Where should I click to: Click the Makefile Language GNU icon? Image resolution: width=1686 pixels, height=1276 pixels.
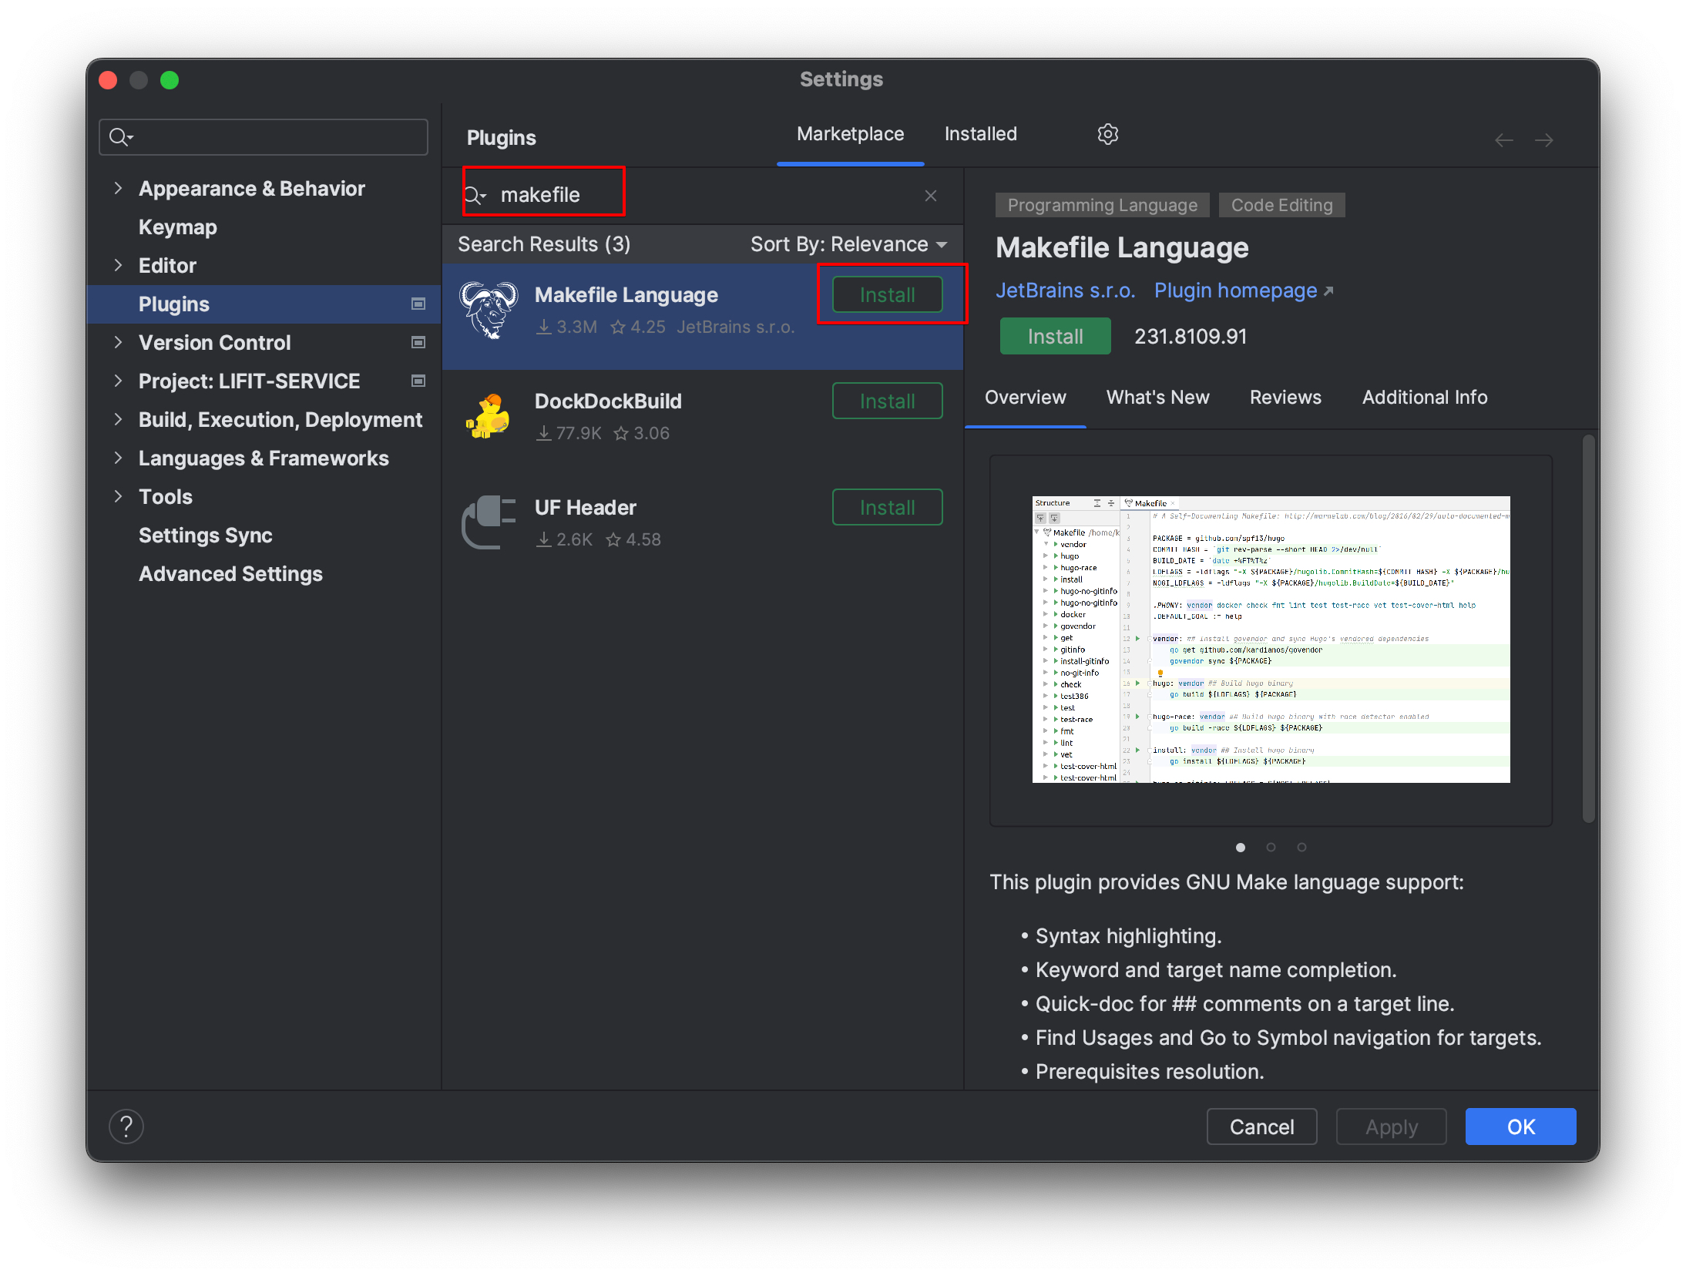click(489, 311)
